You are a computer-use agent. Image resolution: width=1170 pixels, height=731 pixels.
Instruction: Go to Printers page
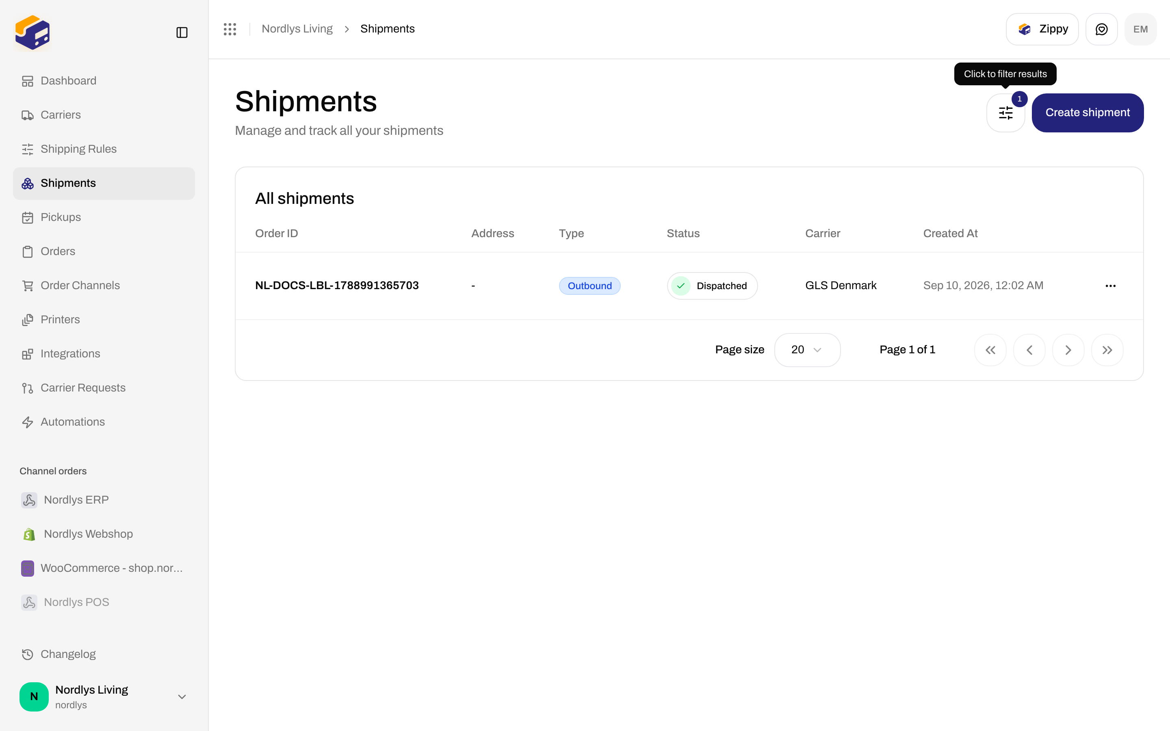coord(104,320)
